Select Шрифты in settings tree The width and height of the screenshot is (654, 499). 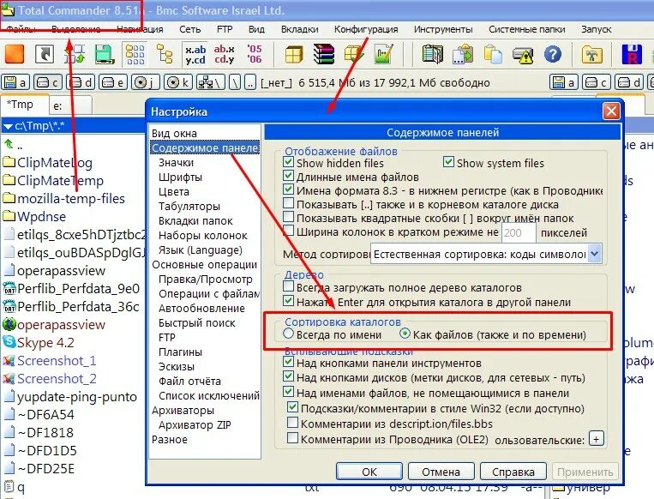click(180, 177)
